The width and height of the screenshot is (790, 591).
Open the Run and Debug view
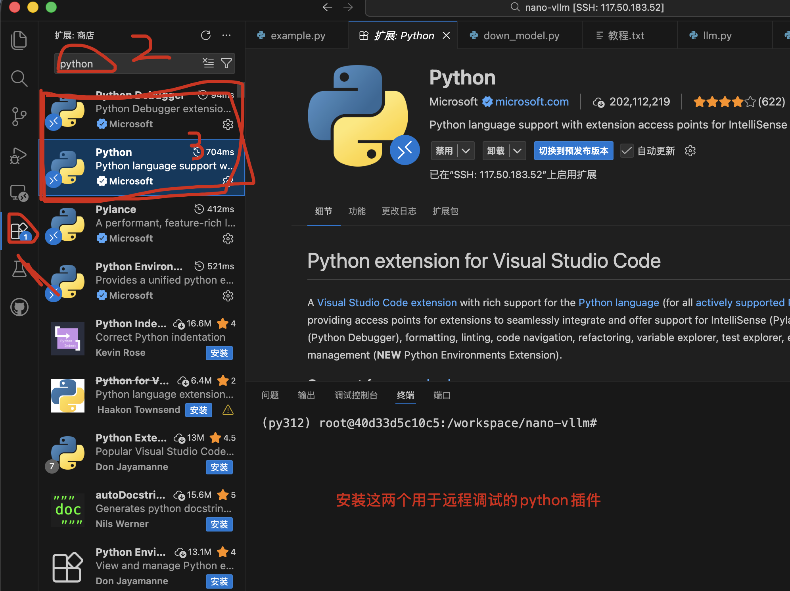coord(19,155)
